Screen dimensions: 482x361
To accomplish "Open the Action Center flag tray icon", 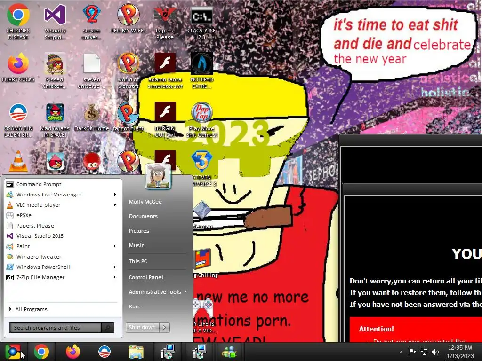I will [x=412, y=352].
